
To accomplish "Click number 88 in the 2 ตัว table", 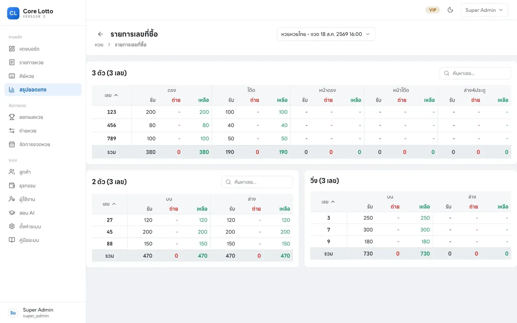I will tap(110, 244).
